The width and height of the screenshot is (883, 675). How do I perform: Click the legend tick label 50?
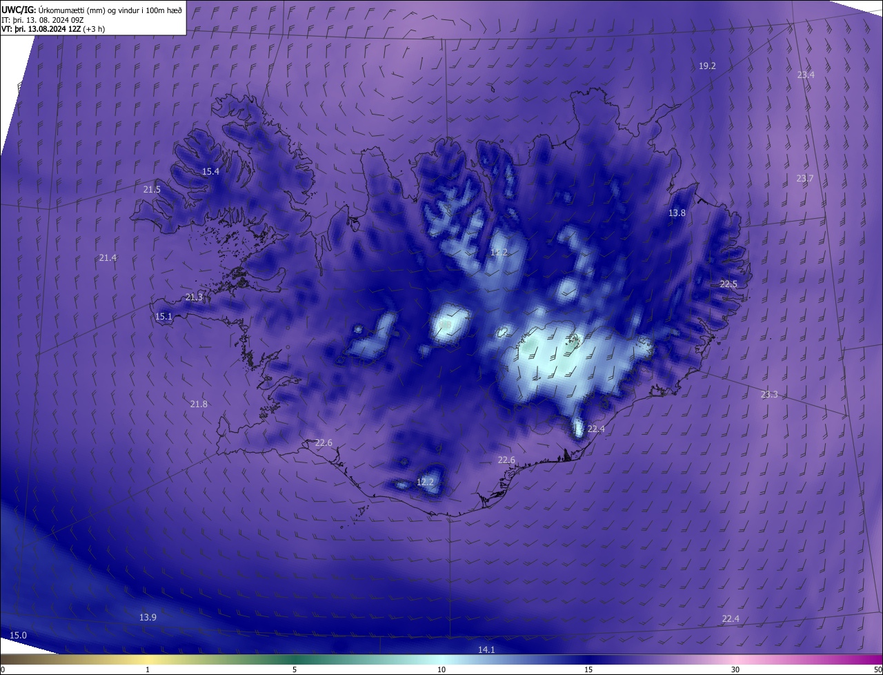pos(877,669)
